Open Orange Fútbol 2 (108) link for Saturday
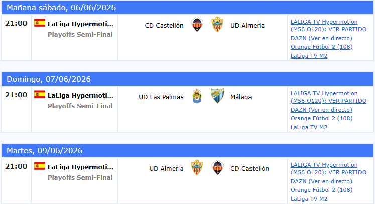The image size is (375, 204). click(321, 47)
